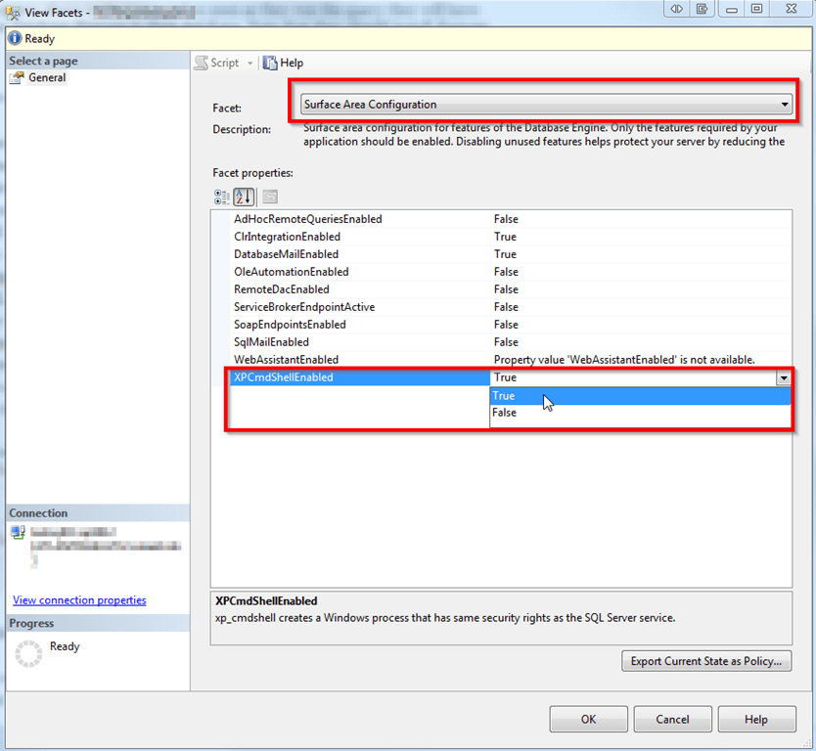Select the ClrIntegrationEnabled property row
816x751 pixels.
[294, 237]
